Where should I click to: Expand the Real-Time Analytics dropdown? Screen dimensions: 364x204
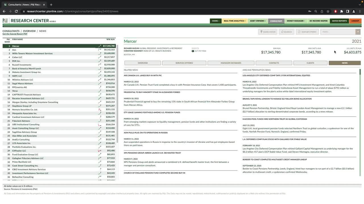234,21
